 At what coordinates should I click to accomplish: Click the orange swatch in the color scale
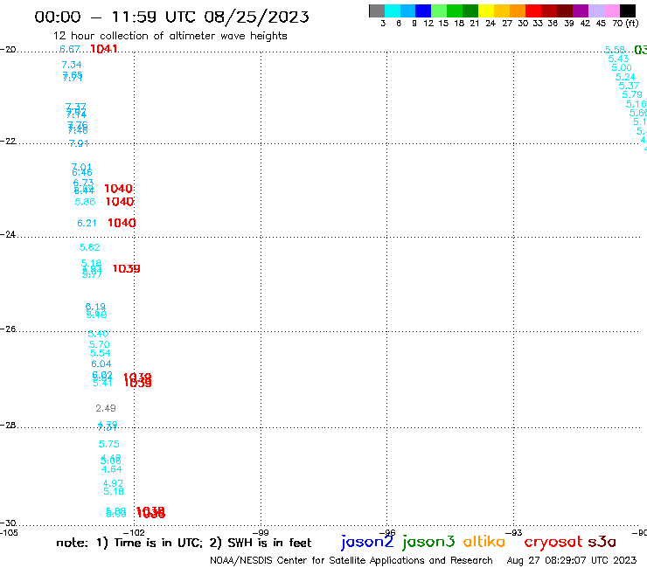pos(518,10)
